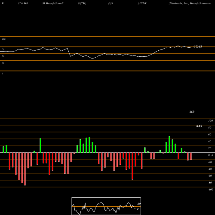215x215 pixels.
Task: Open the mini overview chart at bottom
Action: 106,206
